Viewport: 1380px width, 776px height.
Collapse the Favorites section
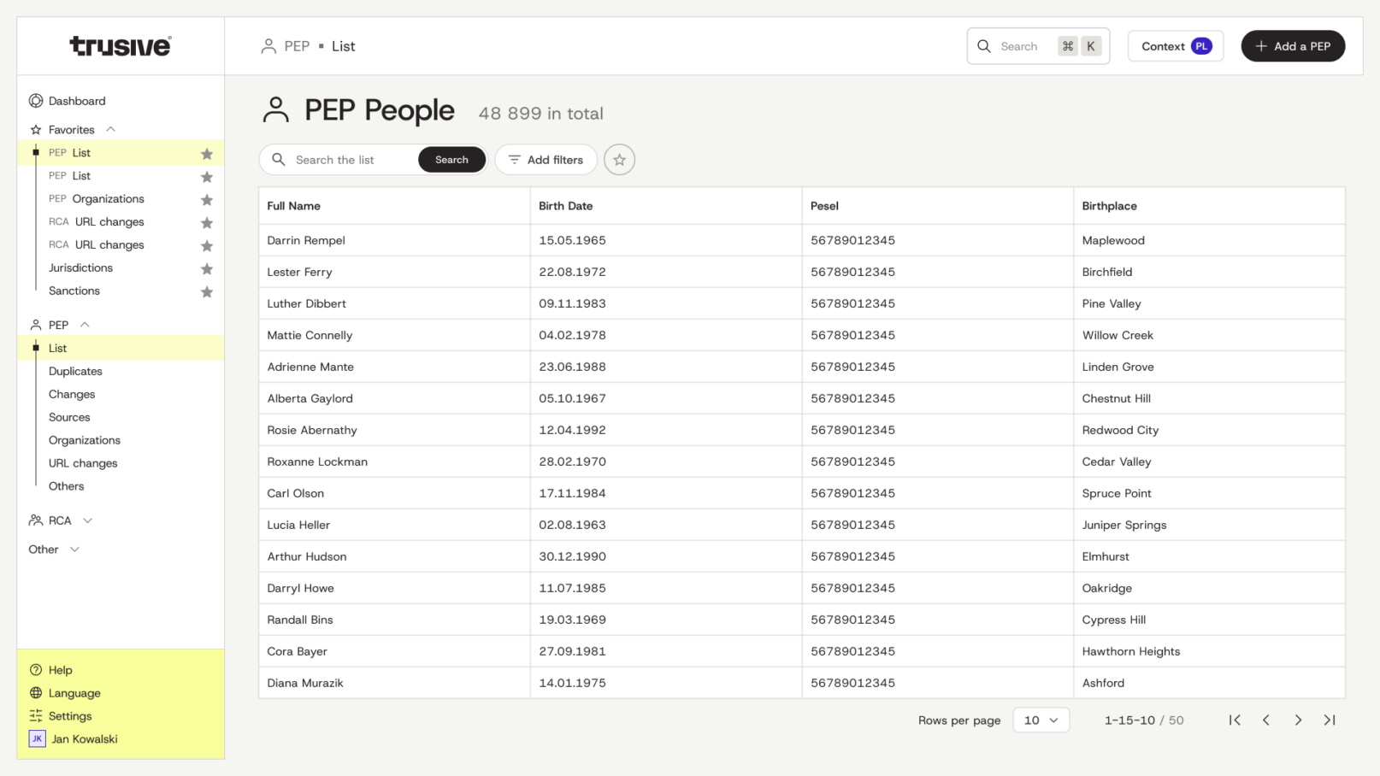[x=110, y=130]
